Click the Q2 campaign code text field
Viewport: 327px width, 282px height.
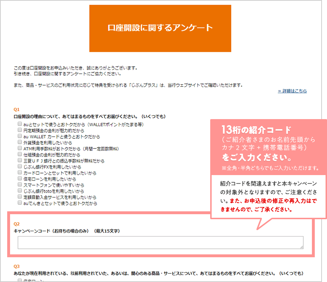point(160,243)
